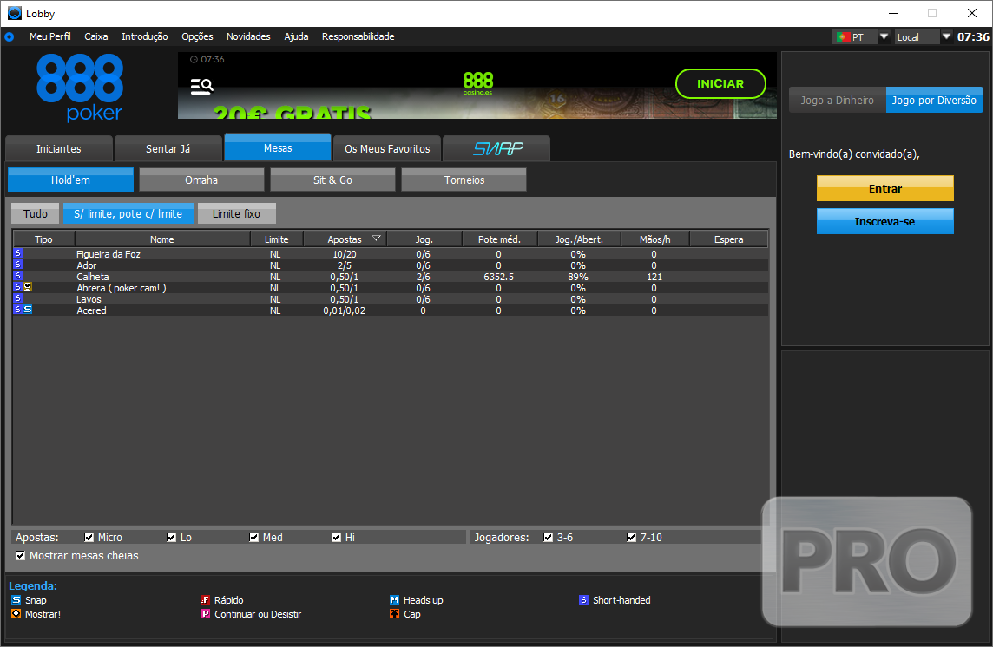This screenshot has width=993, height=647.
Task: Uncheck the Micro stakes checkbox
Action: pyautogui.click(x=89, y=538)
